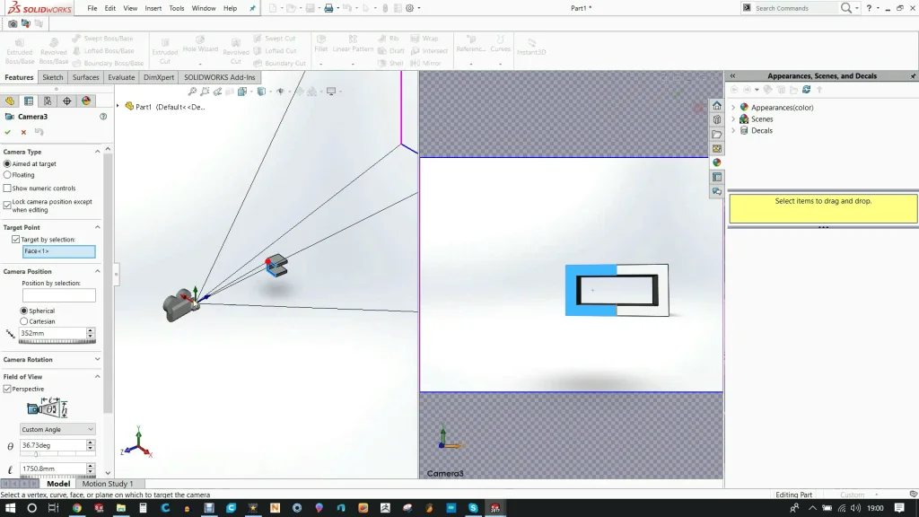Open the SOLIDWORKS Forum task pane tab
This screenshot has height=517, width=919.
point(716,191)
